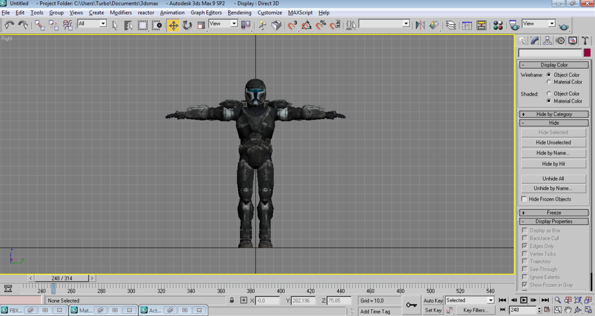This screenshot has height=316, width=595.
Task: Open the Material Editor icon
Action: click(x=498, y=25)
